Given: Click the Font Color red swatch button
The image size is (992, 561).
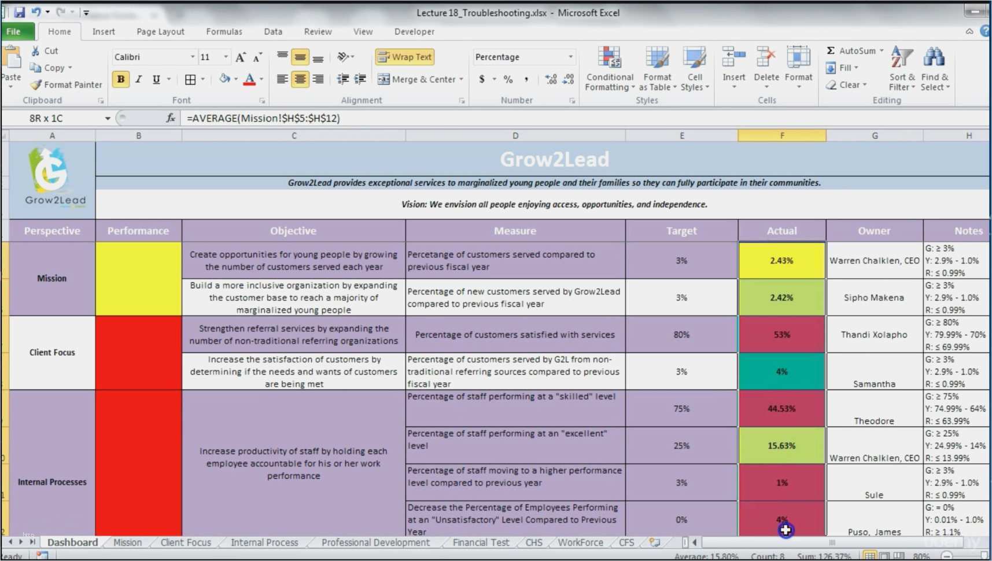Looking at the screenshot, I should click(249, 79).
